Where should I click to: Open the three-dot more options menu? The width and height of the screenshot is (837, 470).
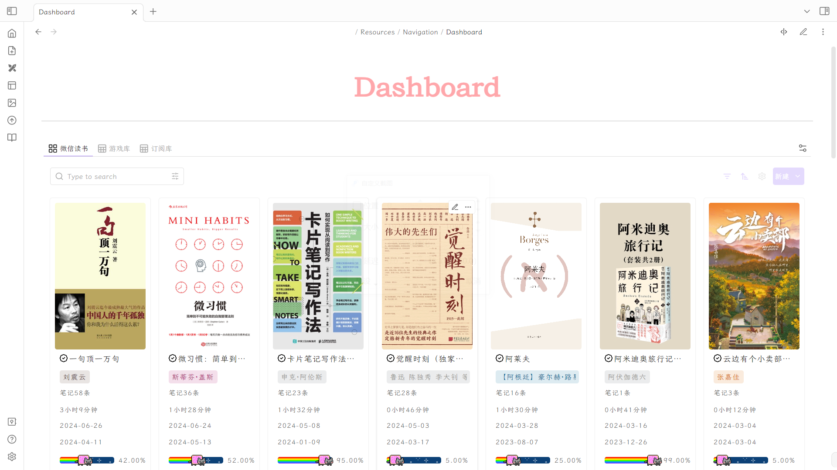coord(823,32)
